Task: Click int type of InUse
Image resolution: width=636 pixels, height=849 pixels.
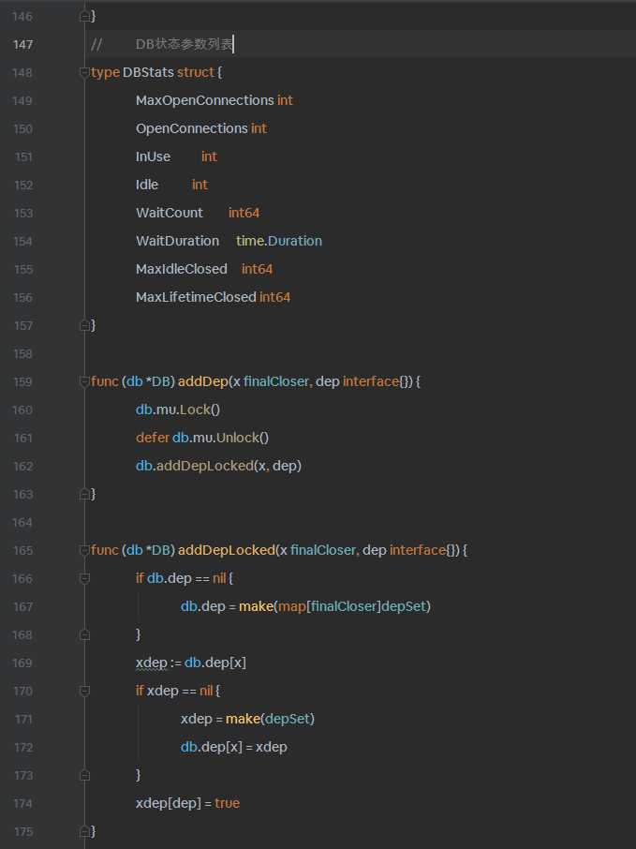Action: [x=209, y=157]
